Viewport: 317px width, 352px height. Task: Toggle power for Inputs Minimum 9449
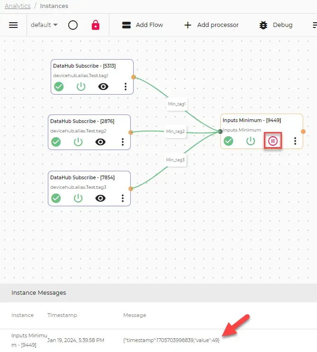pos(251,141)
